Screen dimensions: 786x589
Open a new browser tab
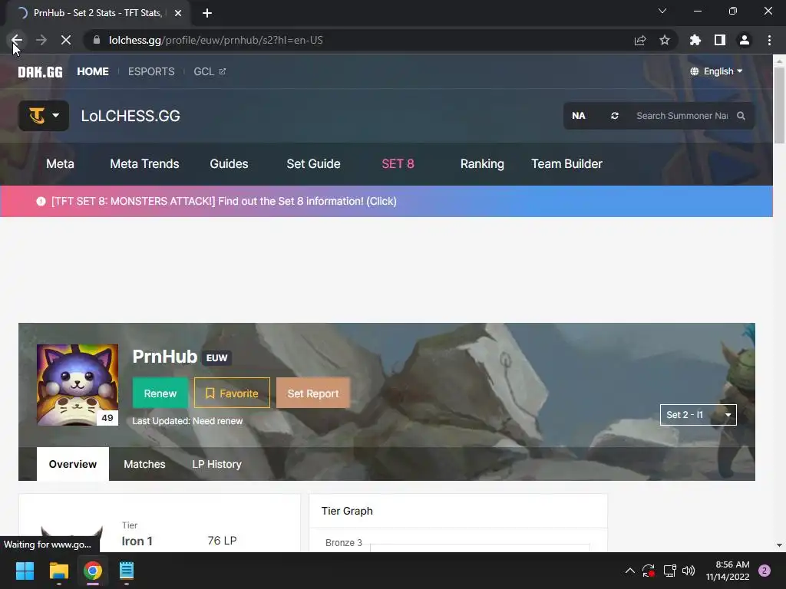click(x=207, y=13)
